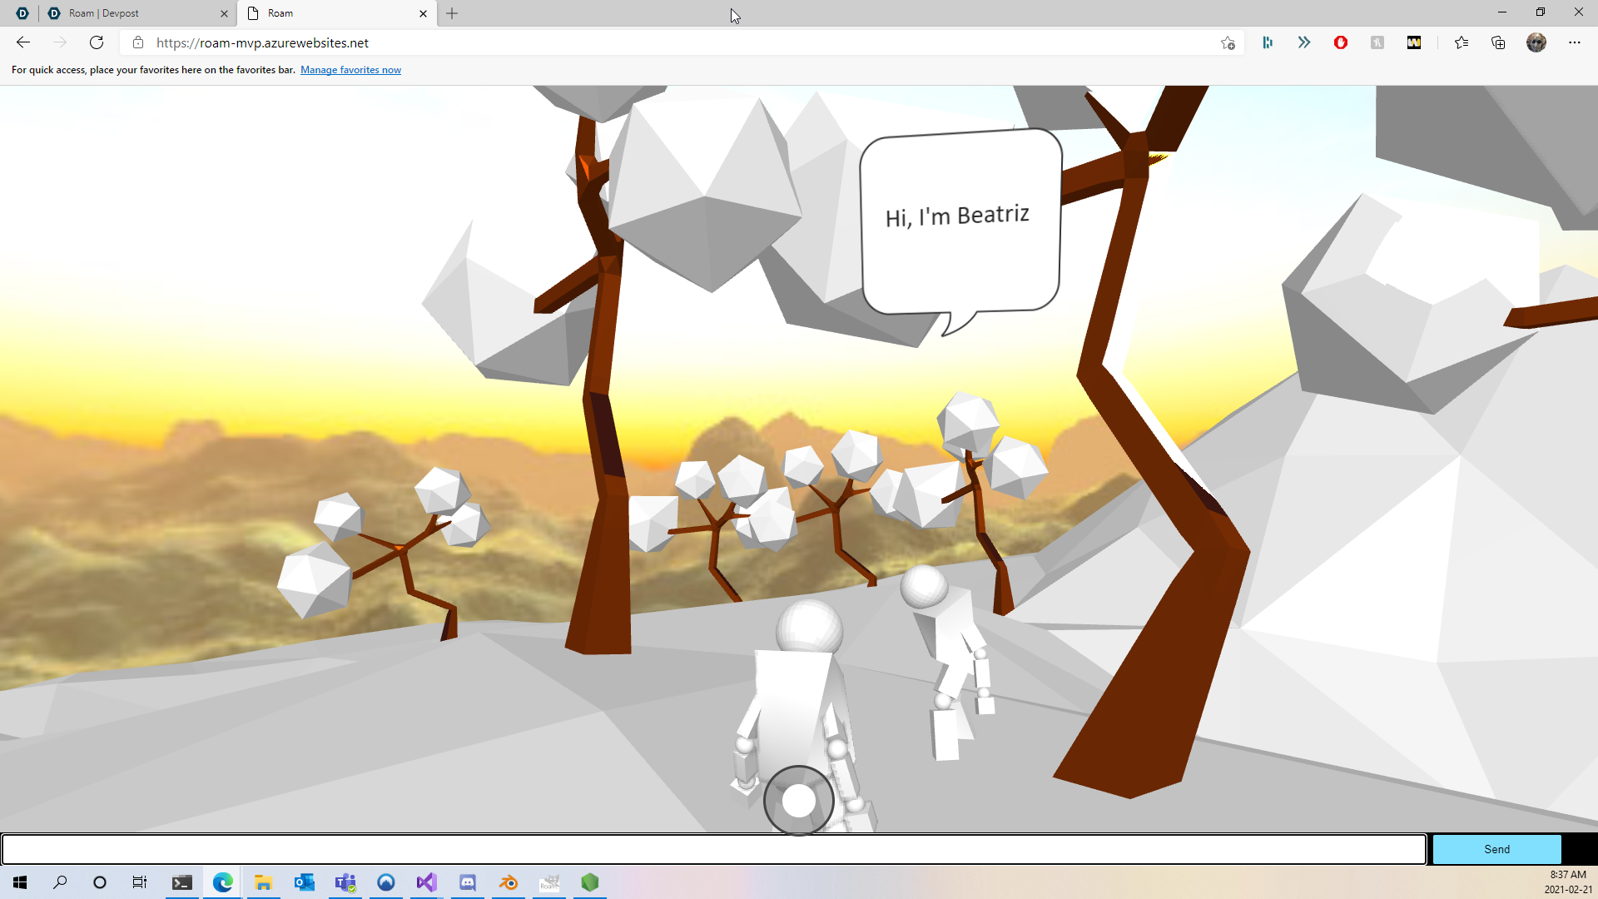Image resolution: width=1598 pixels, height=899 pixels.
Task: Click the red AdBlock extension icon
Action: click(x=1340, y=42)
